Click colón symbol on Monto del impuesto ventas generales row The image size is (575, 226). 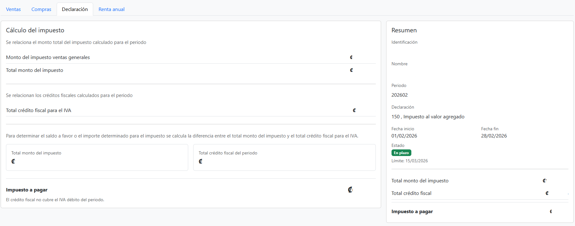pyautogui.click(x=351, y=57)
